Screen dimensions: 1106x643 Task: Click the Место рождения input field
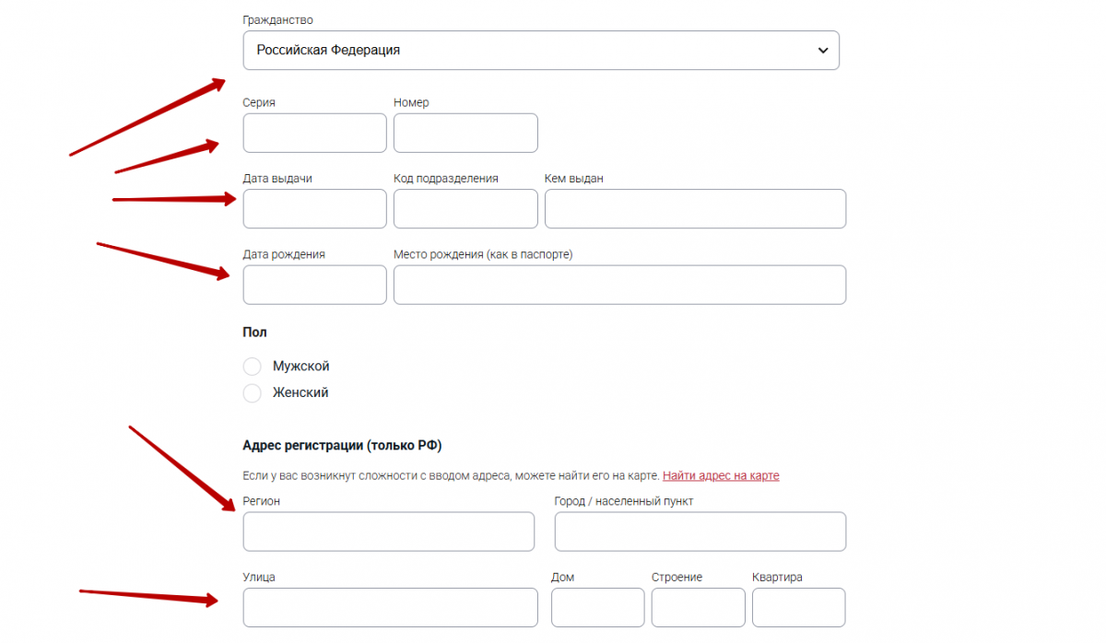(x=619, y=285)
